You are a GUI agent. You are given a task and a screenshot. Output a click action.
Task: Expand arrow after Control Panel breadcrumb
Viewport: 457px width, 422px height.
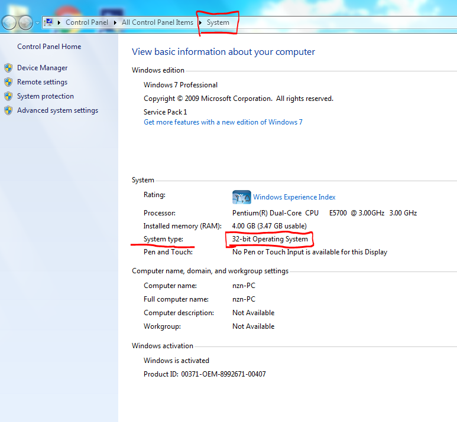115,22
